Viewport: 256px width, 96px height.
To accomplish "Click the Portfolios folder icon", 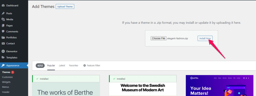I will point(3,37).
